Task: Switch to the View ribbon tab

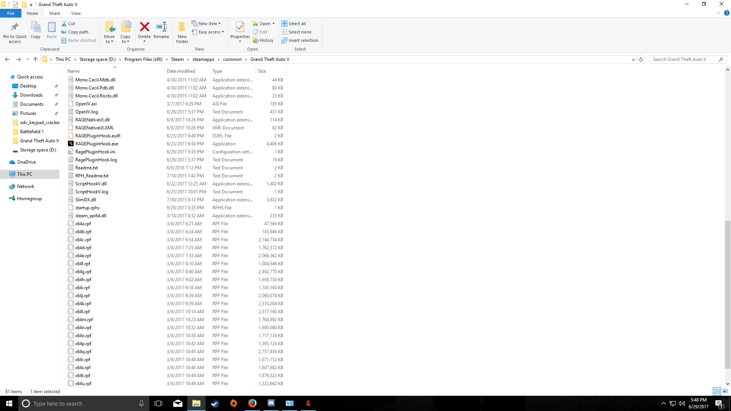Action: click(76, 13)
